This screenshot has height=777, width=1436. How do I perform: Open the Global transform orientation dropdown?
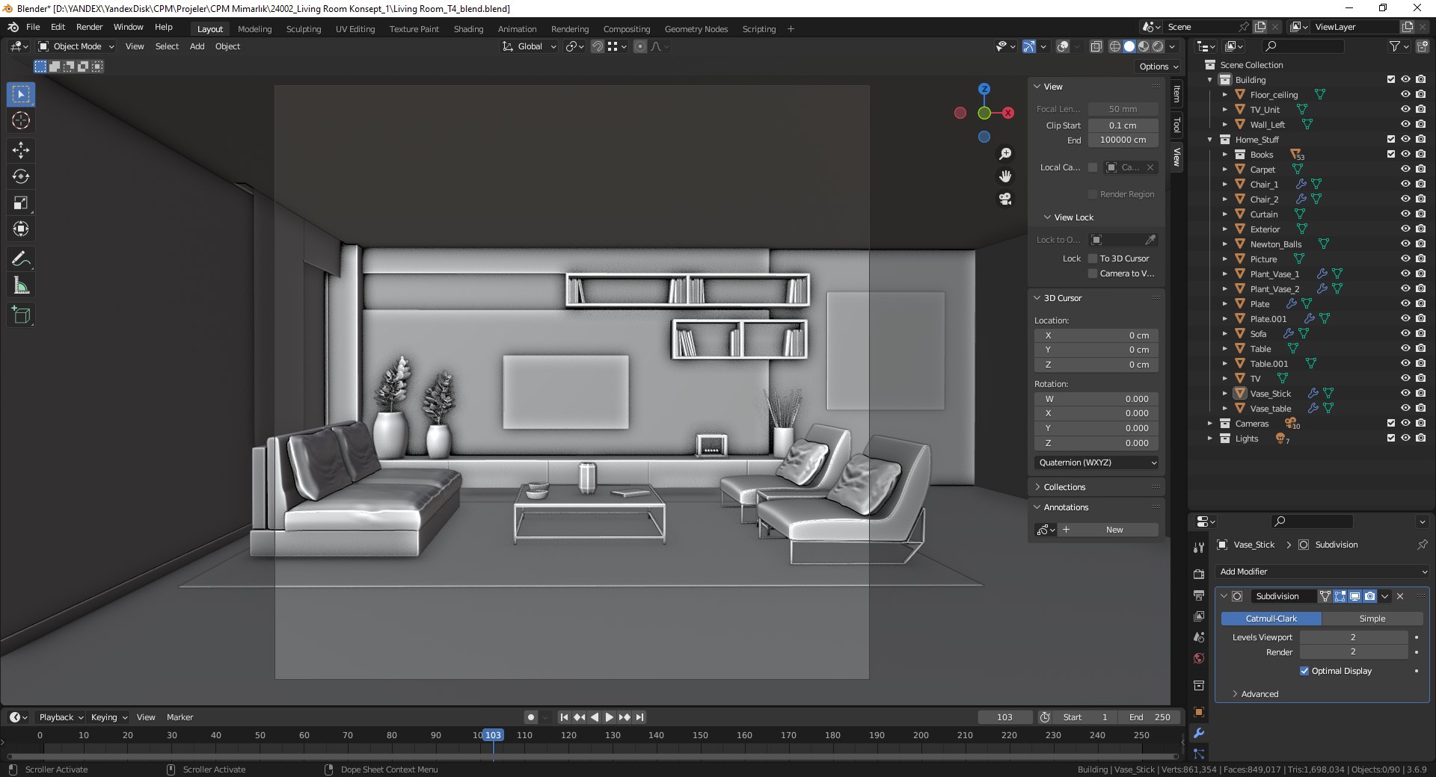[x=530, y=46]
